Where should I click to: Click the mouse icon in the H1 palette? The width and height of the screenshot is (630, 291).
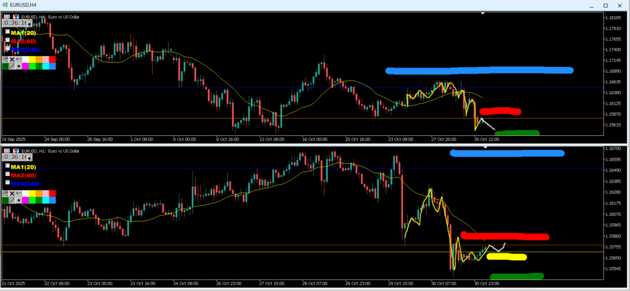click(x=5, y=193)
